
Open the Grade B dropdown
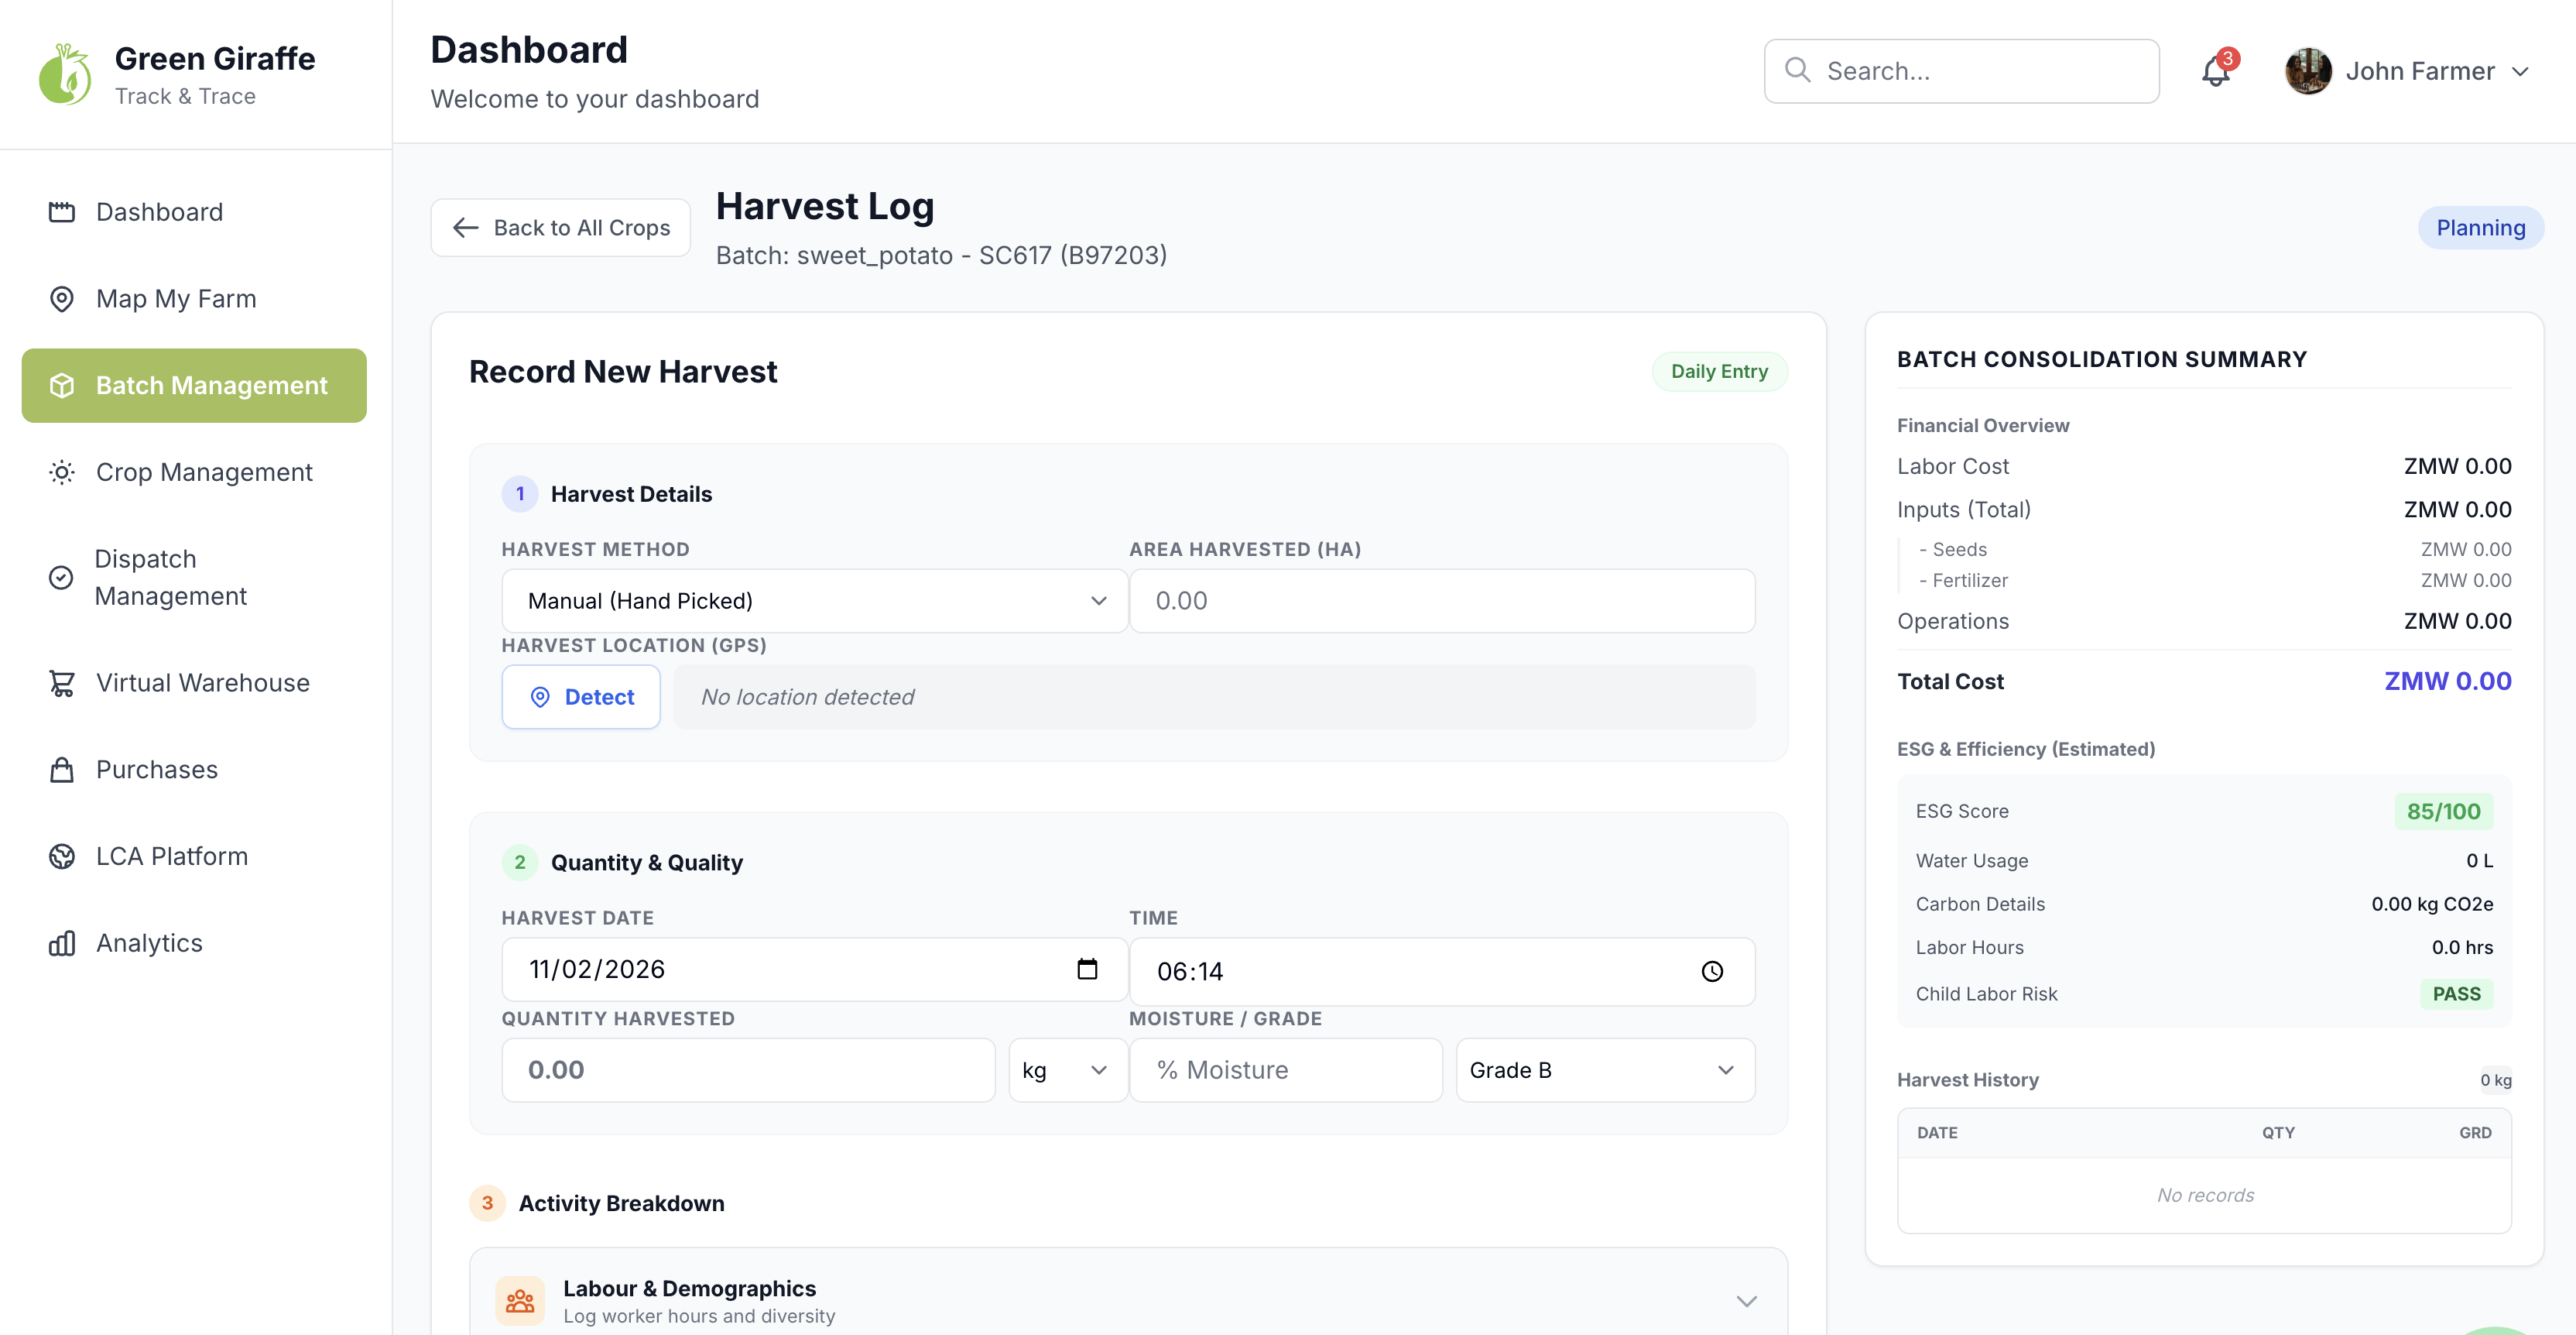(1605, 1070)
